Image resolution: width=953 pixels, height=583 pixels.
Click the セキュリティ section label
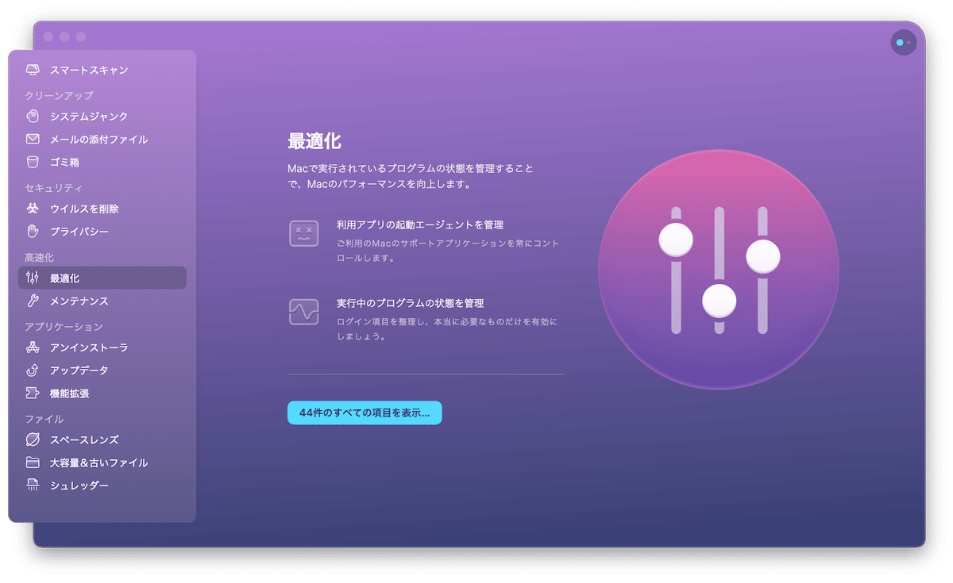(x=54, y=188)
